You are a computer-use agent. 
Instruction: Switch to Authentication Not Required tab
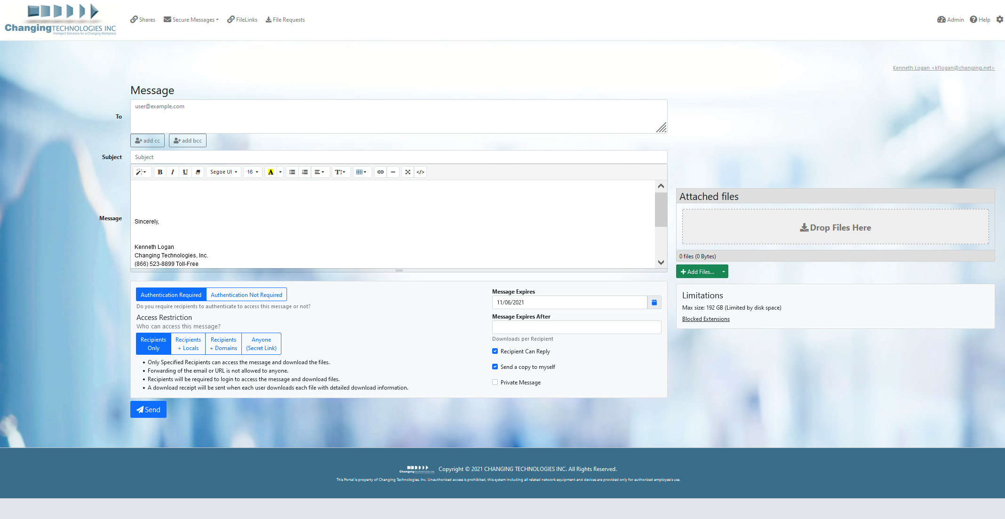coord(246,294)
